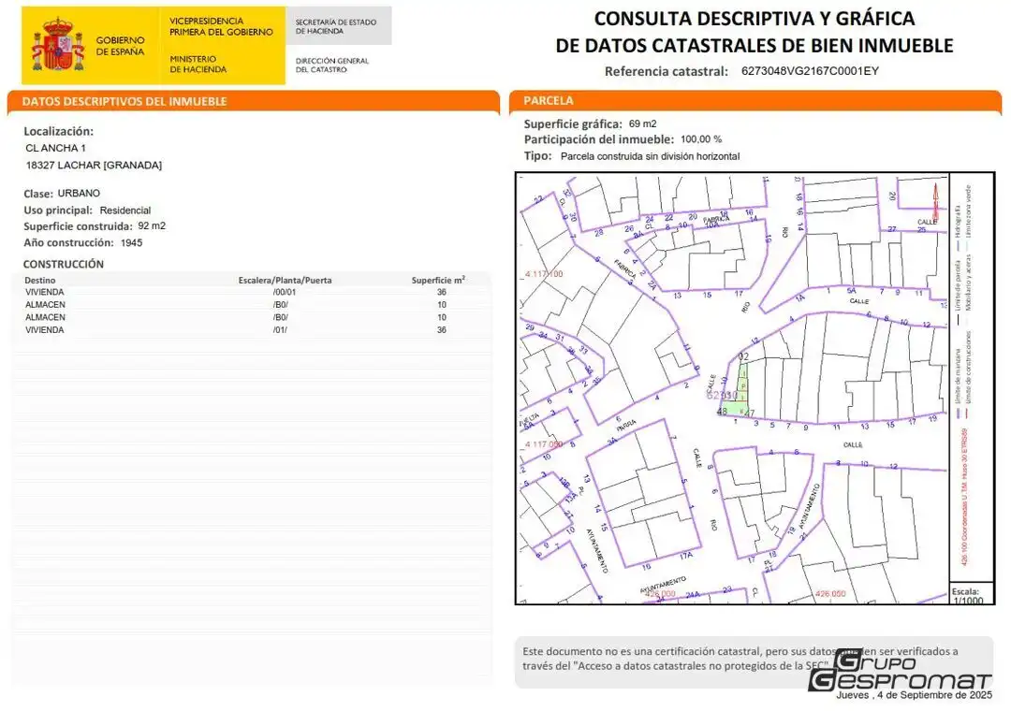Click the 'PARRA' street label on map
This screenshot has width=1011, height=711.
coord(626,425)
